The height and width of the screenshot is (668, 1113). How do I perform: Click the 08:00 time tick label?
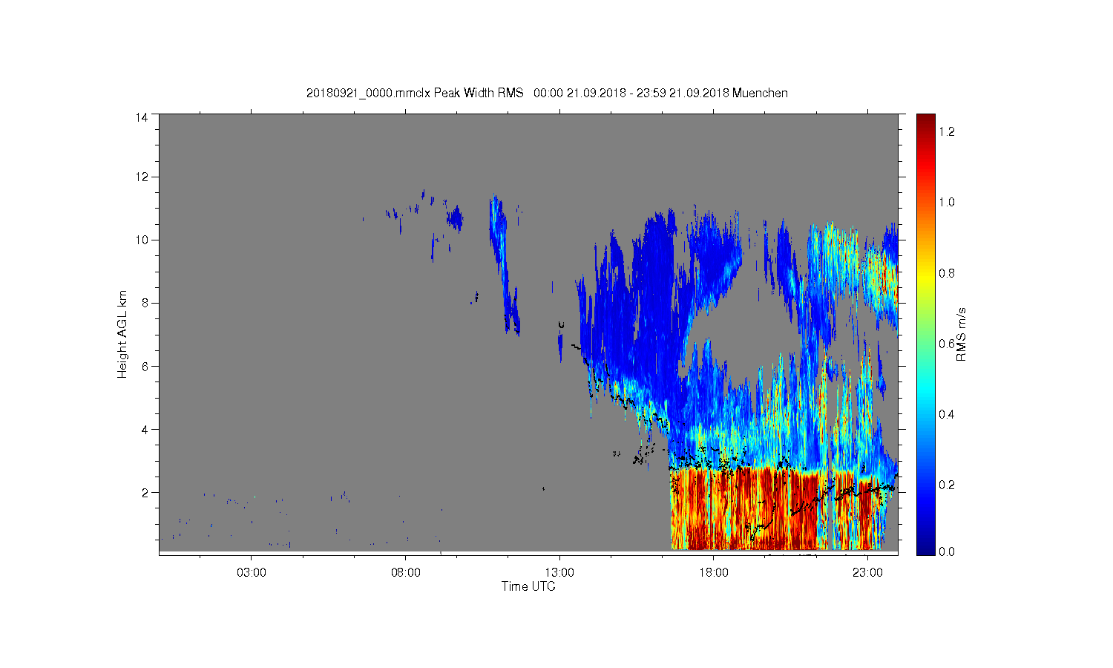point(406,573)
